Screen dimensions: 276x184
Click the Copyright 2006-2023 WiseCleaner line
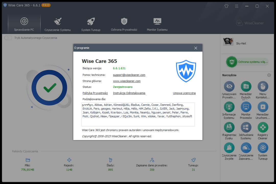[117, 136]
